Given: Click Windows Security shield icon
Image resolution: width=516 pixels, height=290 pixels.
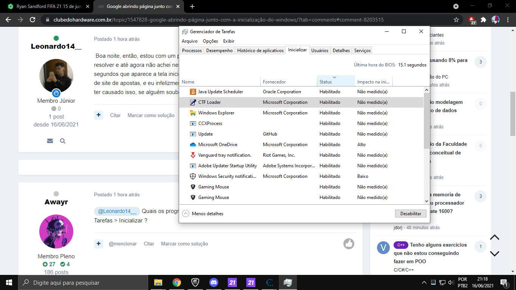Looking at the screenshot, I should point(193,176).
